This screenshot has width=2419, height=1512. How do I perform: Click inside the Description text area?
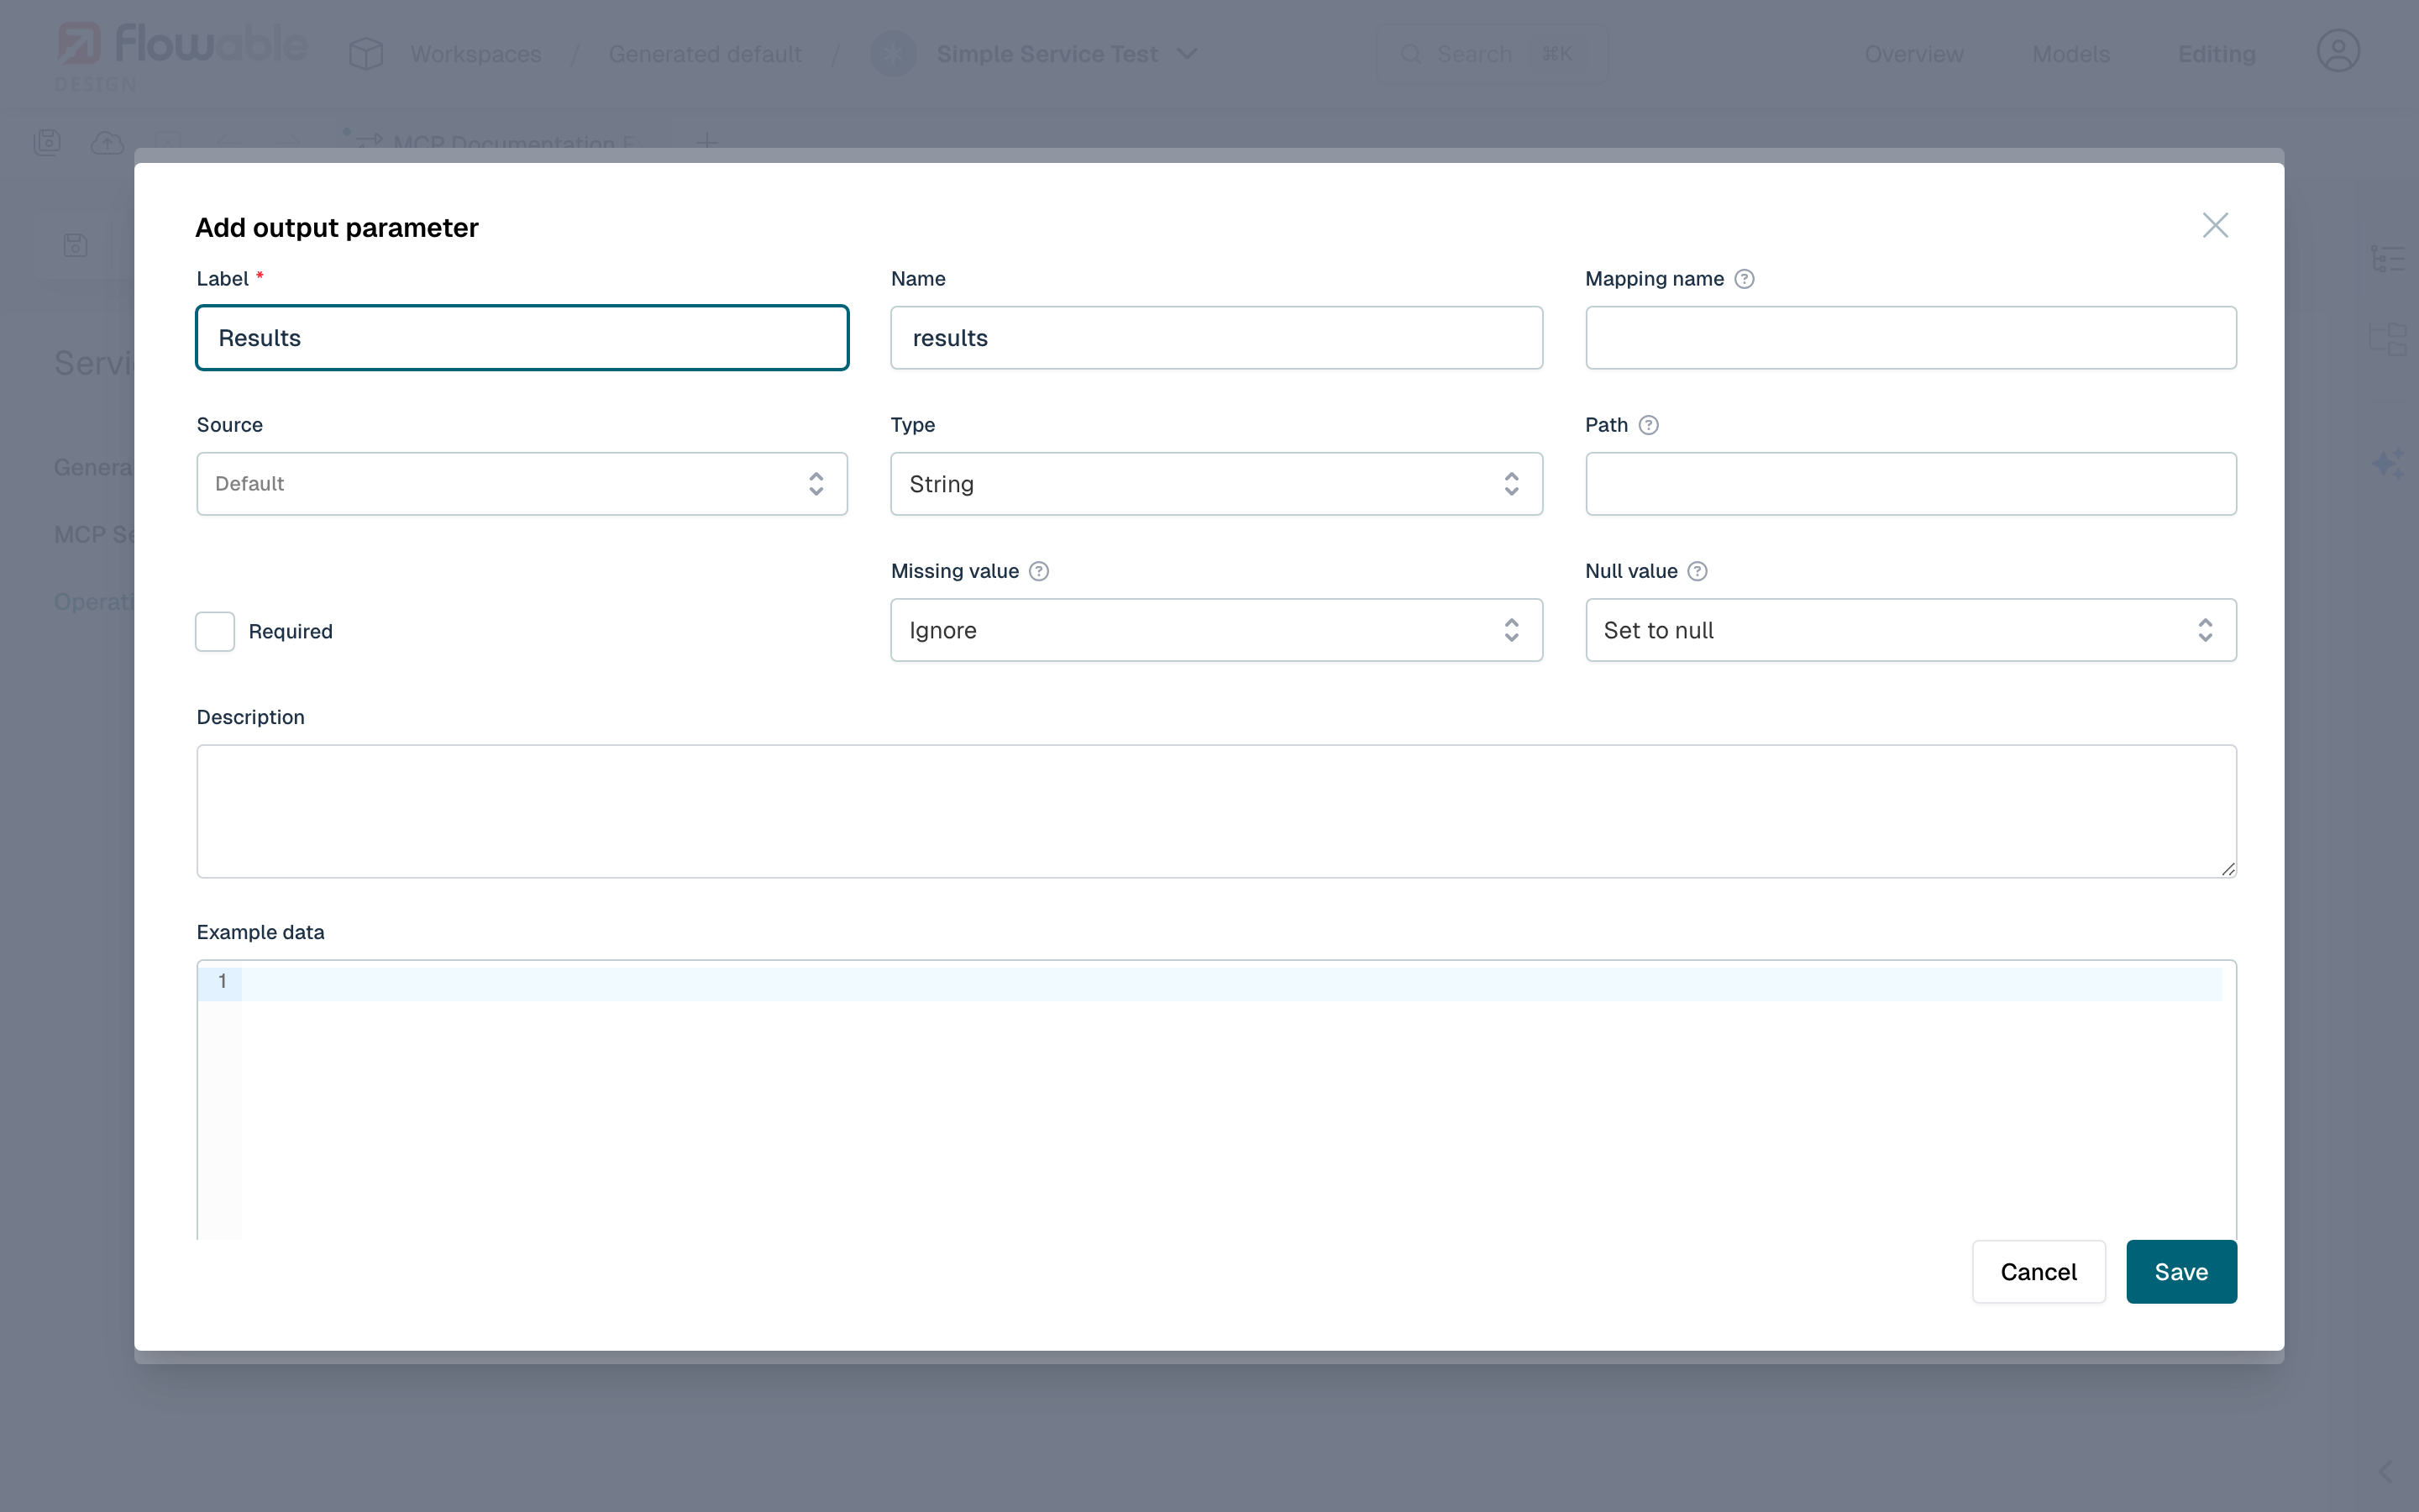click(x=1215, y=810)
